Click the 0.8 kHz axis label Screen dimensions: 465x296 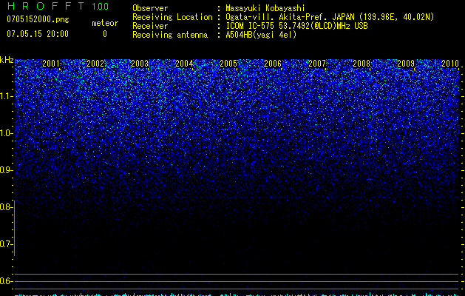[x=6, y=207]
